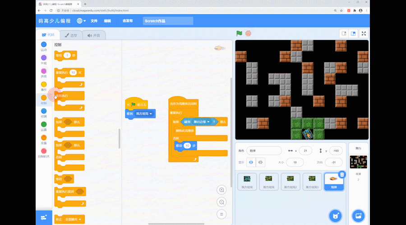Screen dimensions: 406x225
Task: Select the 敌方坦克2 sprite thumbnail
Action: (x=291, y=182)
